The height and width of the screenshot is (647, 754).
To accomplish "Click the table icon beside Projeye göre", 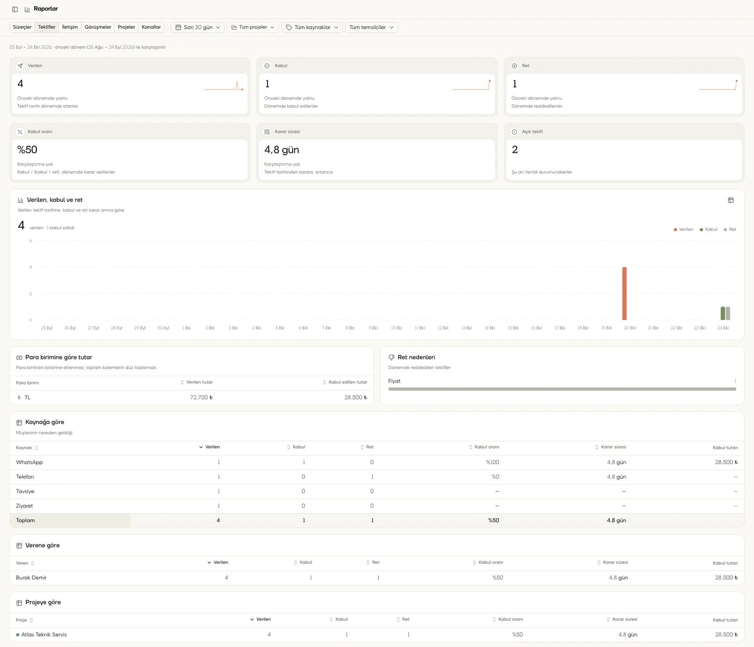I will 19,603.
